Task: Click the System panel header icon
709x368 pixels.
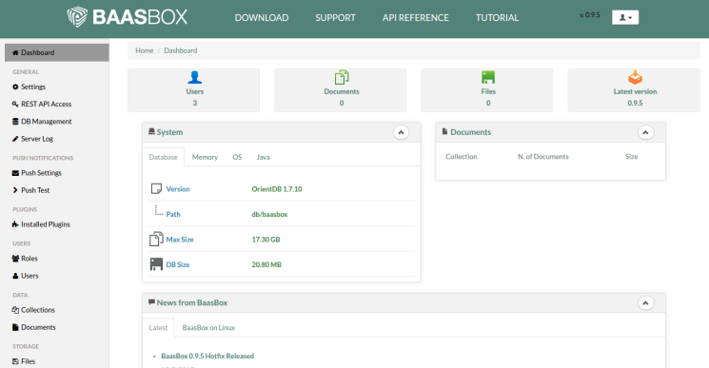Action: tap(151, 131)
